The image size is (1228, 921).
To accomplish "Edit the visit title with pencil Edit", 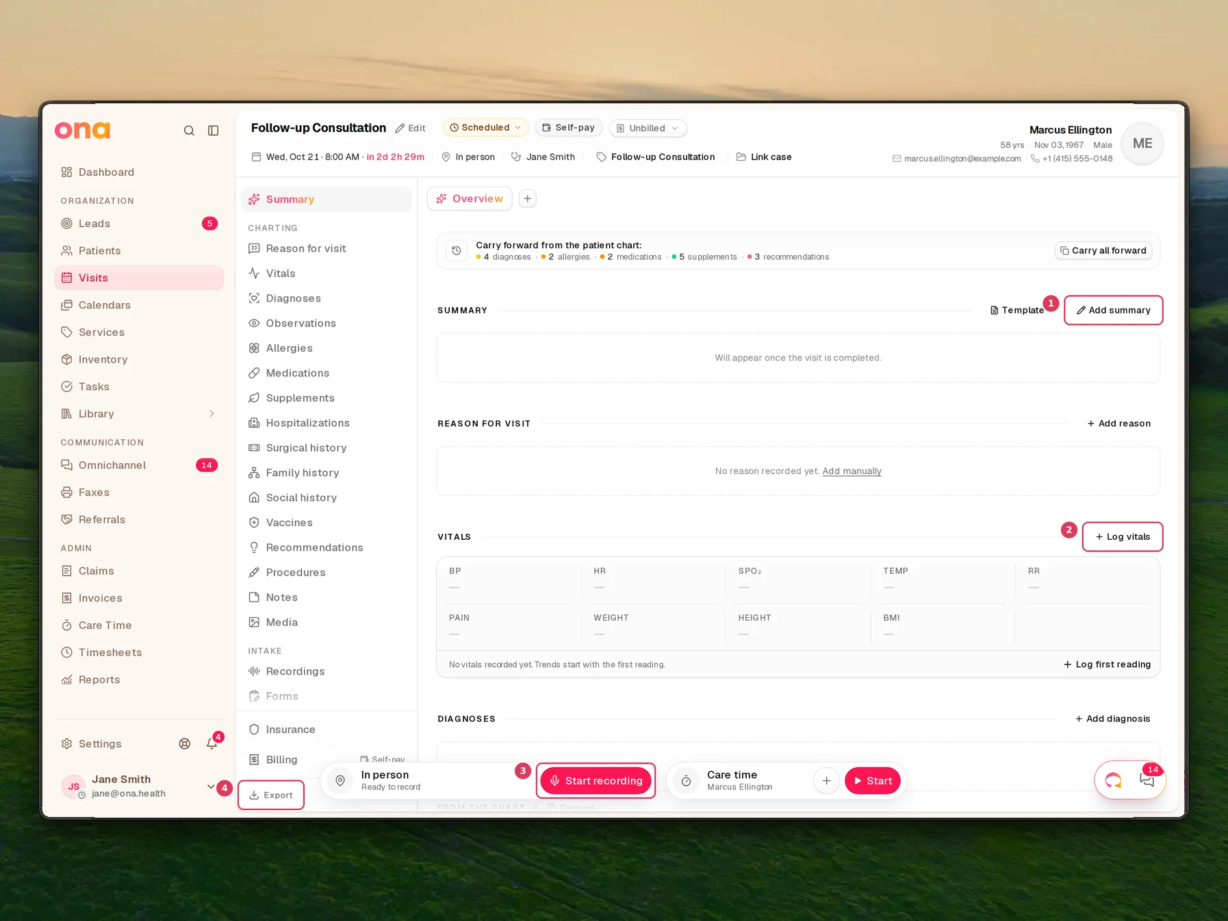I will pyautogui.click(x=411, y=128).
